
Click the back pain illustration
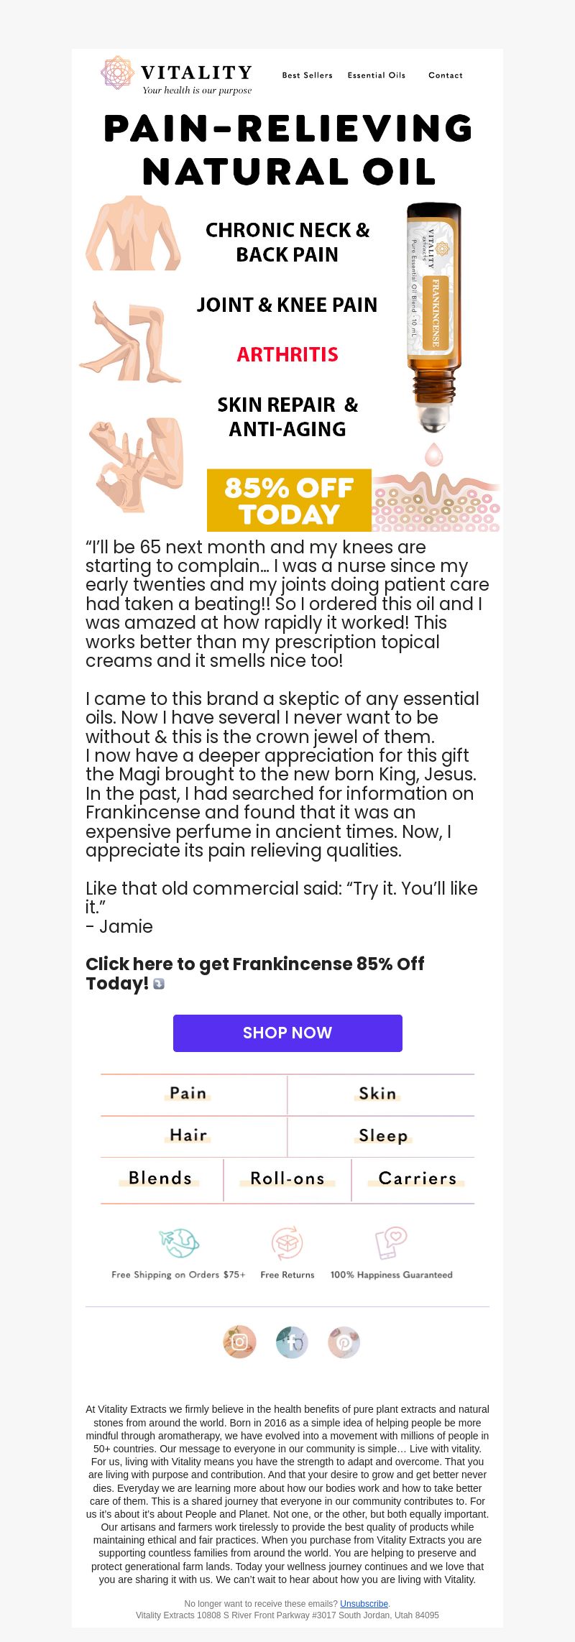point(133,233)
